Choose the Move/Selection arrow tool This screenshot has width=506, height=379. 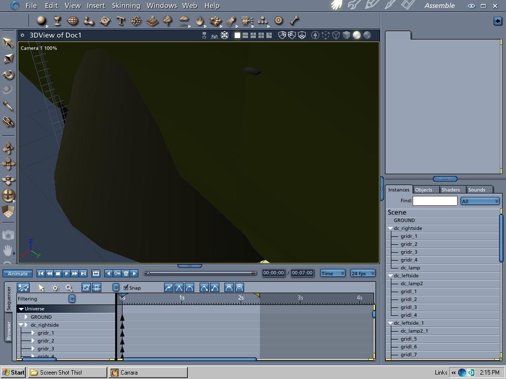8,42
